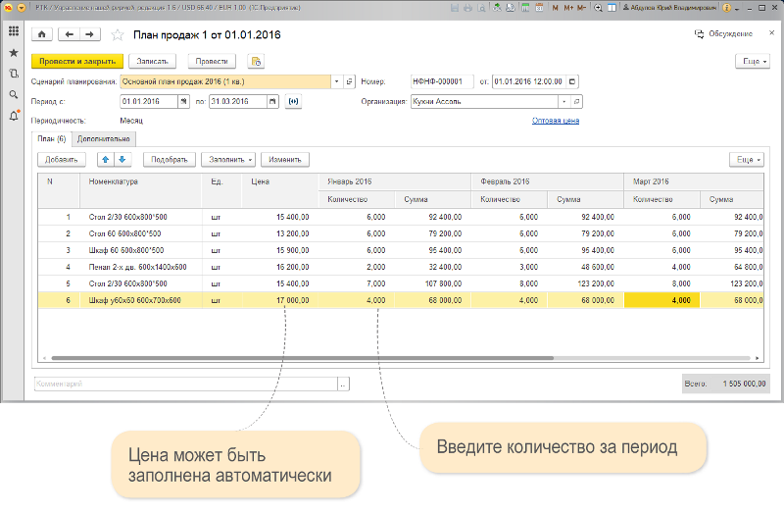
Task: Click the Номер field НФНФ-000001
Action: (442, 81)
